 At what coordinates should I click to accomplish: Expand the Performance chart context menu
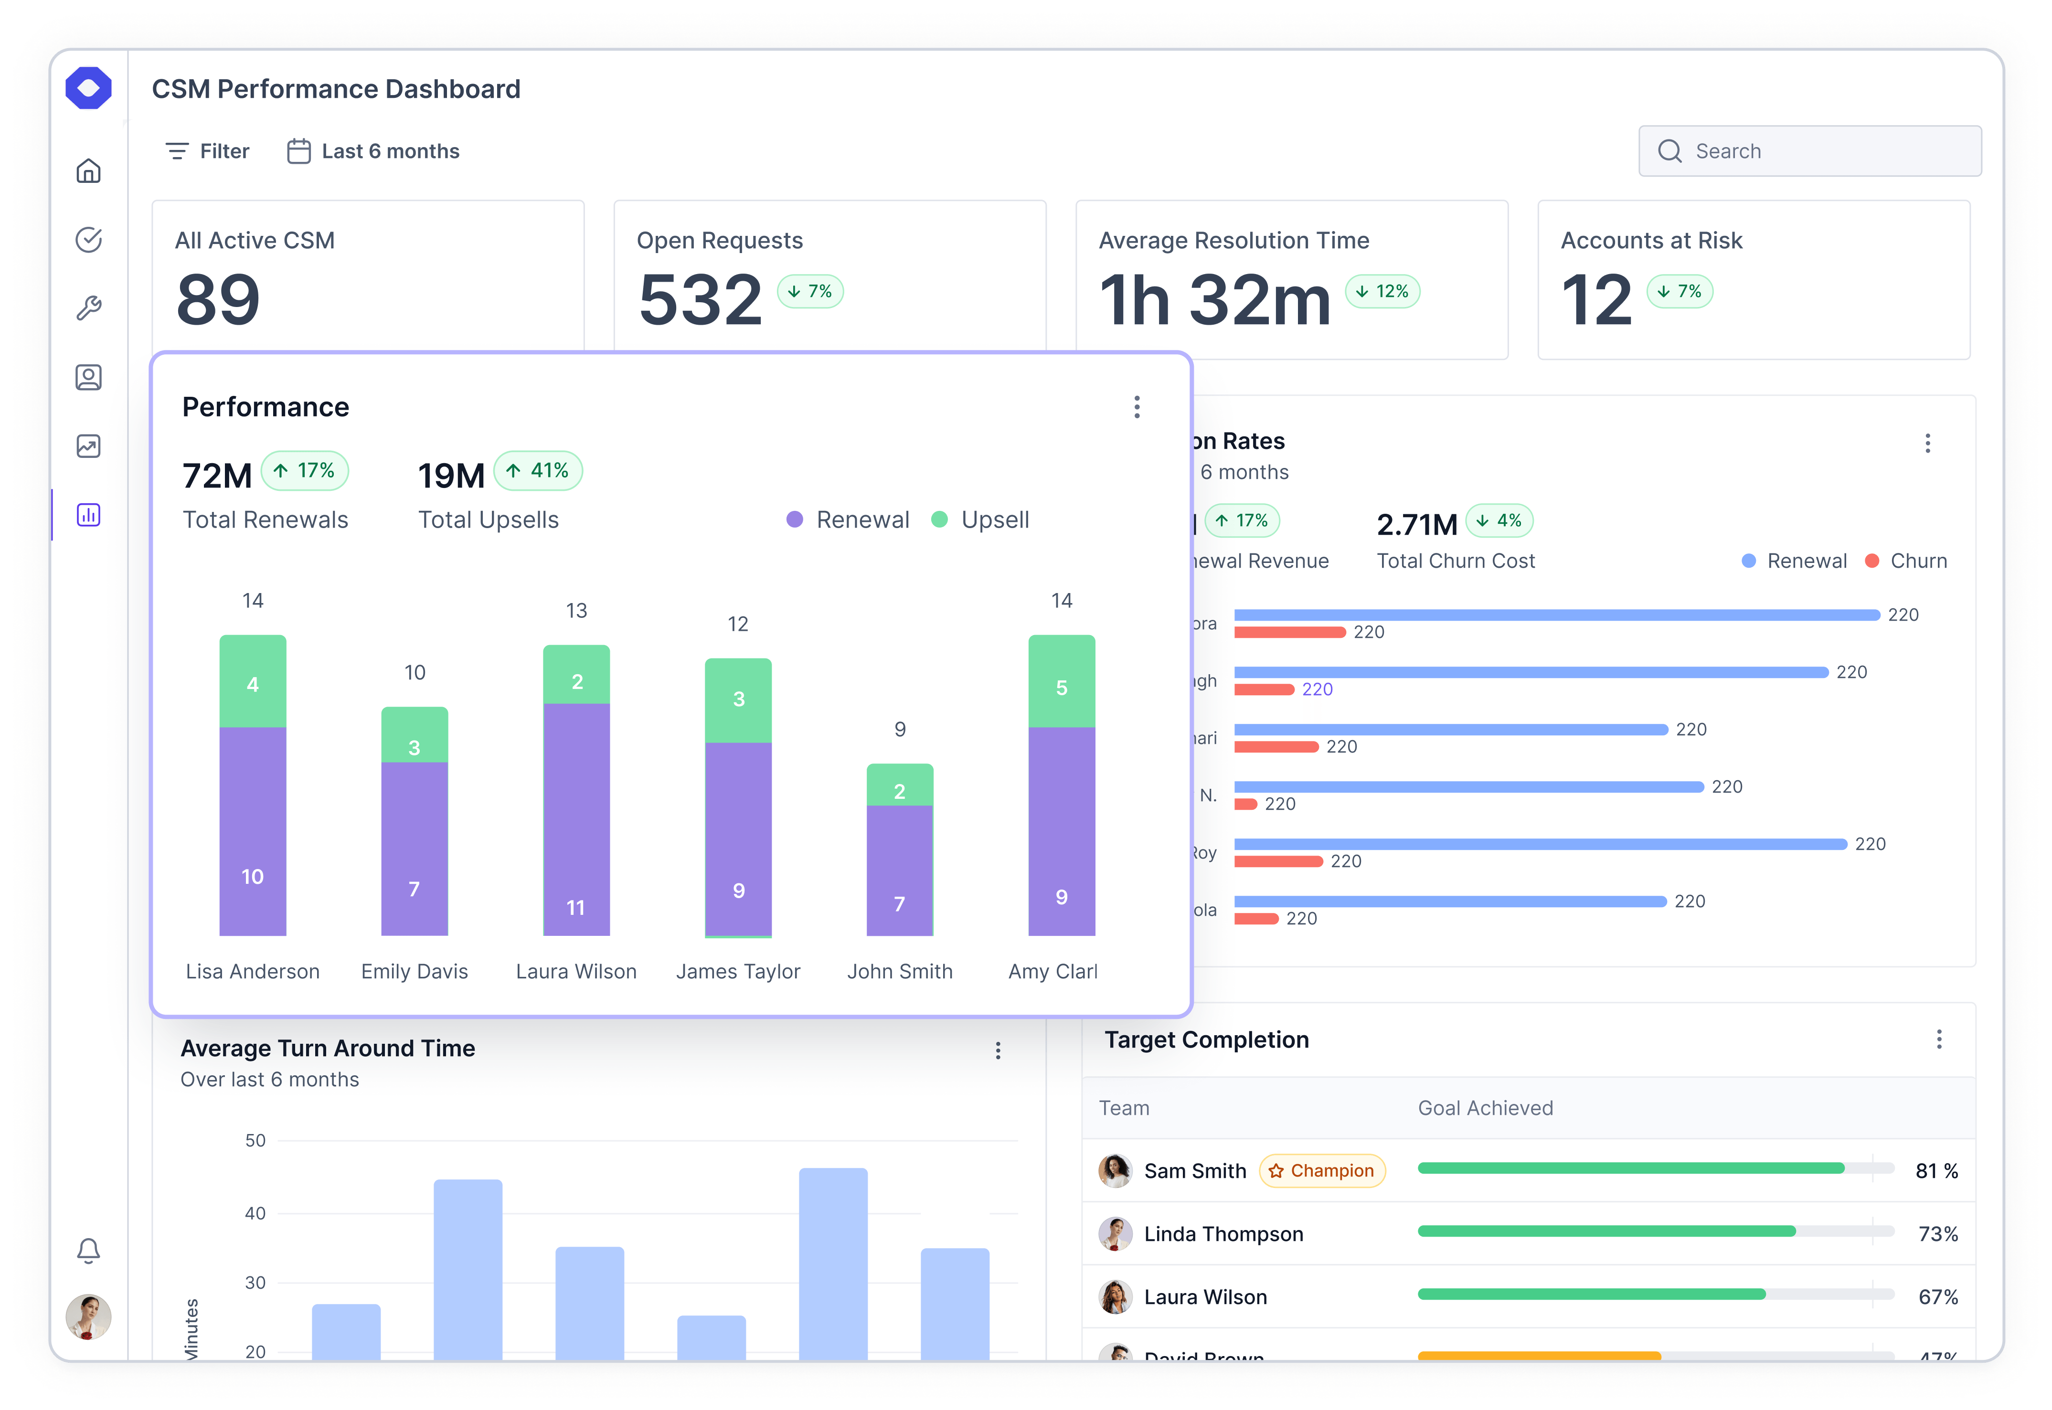point(1137,407)
